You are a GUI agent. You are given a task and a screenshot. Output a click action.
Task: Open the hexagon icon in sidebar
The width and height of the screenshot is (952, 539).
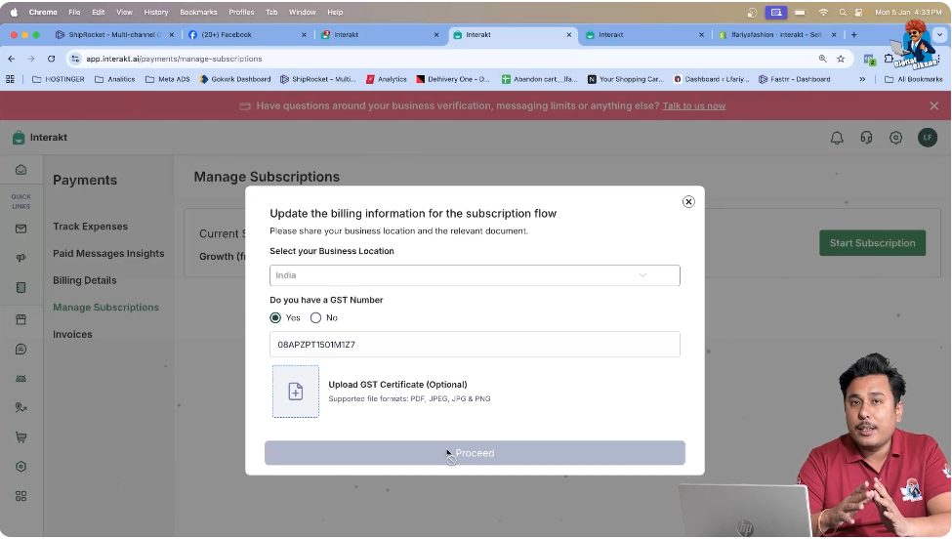pyautogui.click(x=21, y=466)
